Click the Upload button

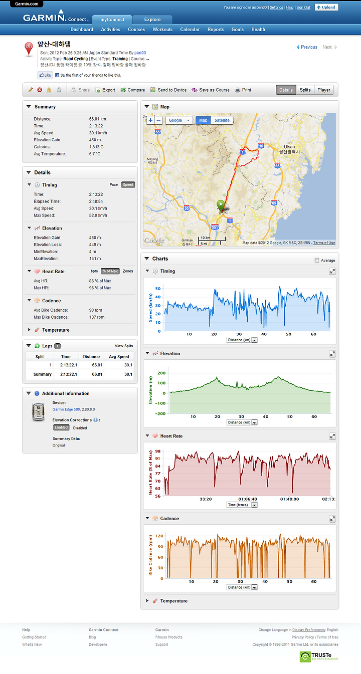tap(326, 8)
